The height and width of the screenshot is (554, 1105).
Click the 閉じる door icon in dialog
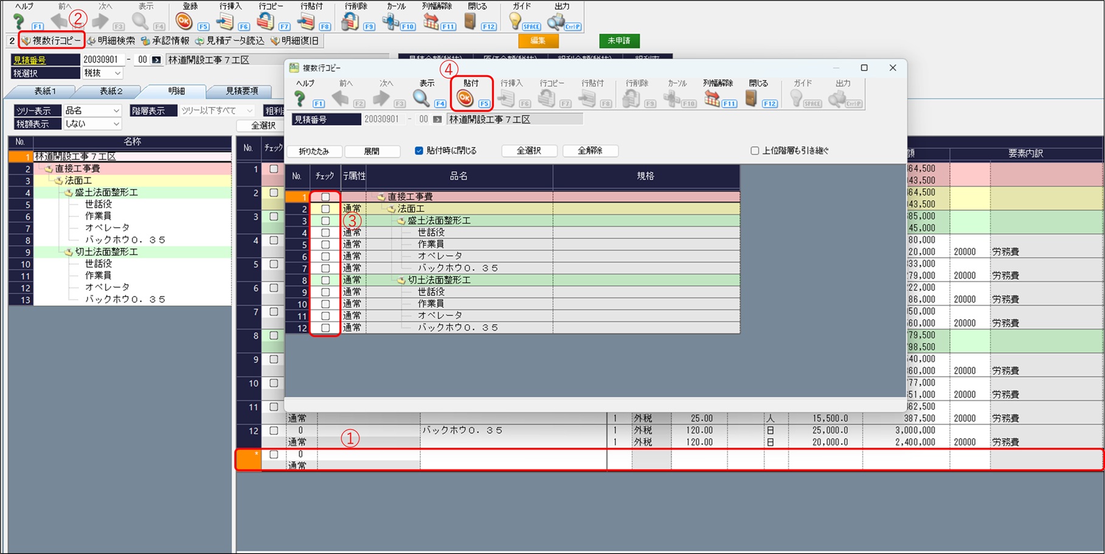(751, 98)
